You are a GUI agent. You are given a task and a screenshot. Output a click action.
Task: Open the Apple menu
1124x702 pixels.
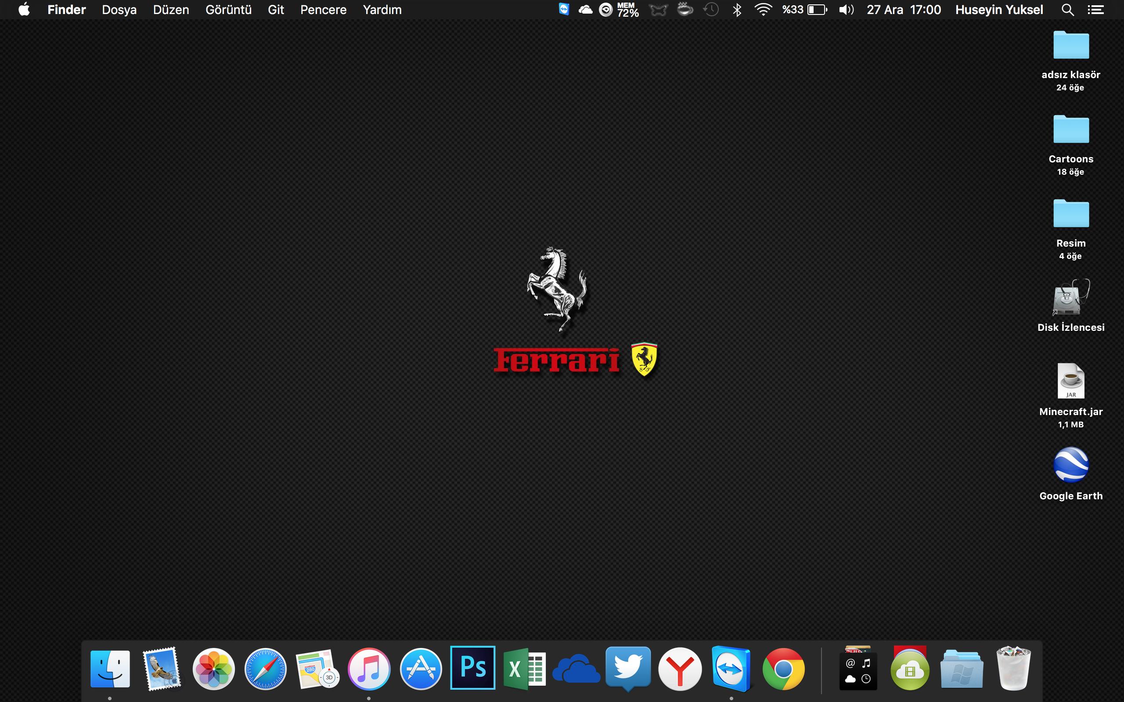pyautogui.click(x=24, y=9)
